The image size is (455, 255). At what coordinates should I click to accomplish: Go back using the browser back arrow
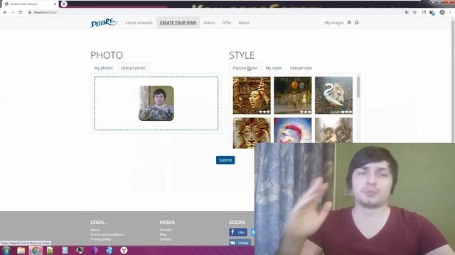(5, 13)
